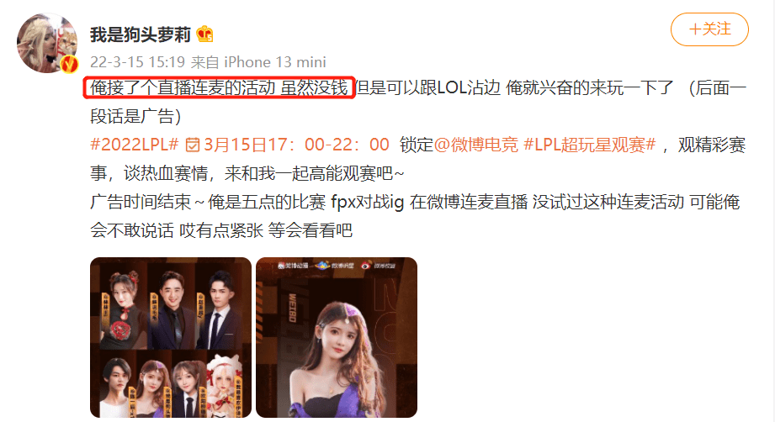Open the @微博电竞 mention link
The width and height of the screenshot is (775, 422).
(x=475, y=145)
